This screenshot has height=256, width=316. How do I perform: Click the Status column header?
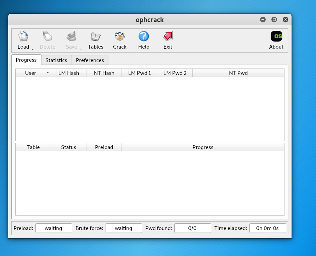click(x=68, y=147)
